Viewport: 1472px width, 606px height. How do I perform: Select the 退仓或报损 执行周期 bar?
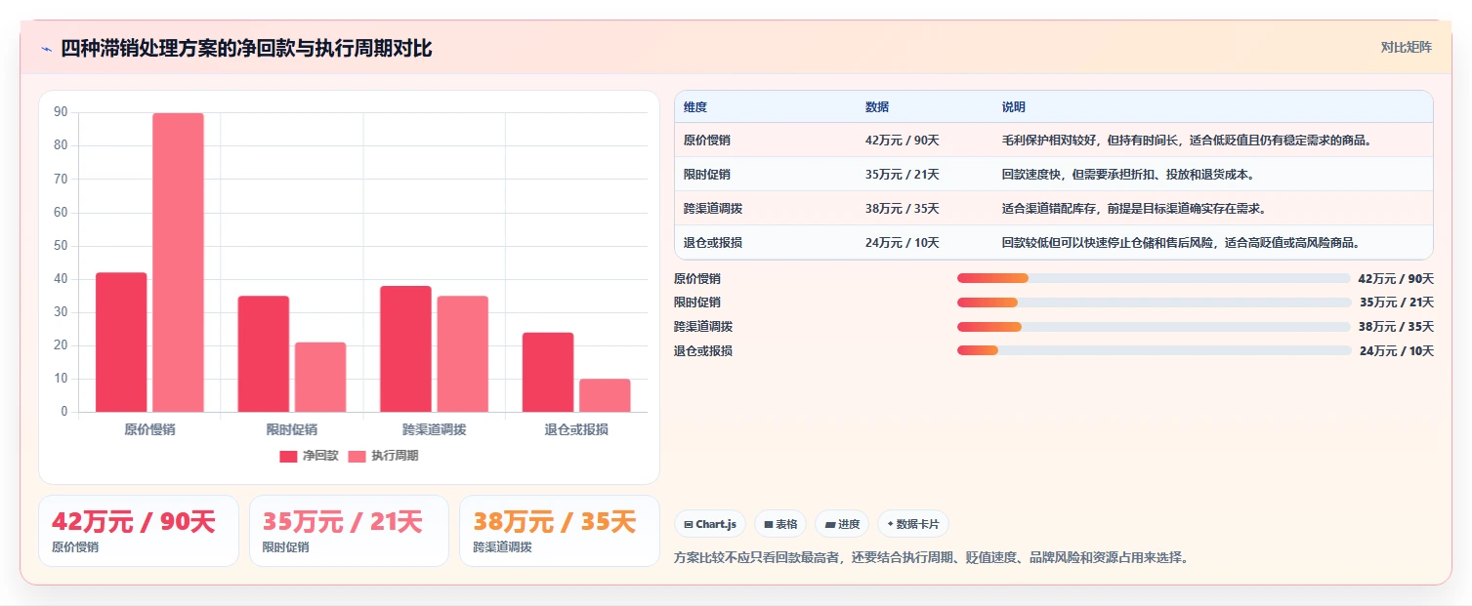(605, 395)
